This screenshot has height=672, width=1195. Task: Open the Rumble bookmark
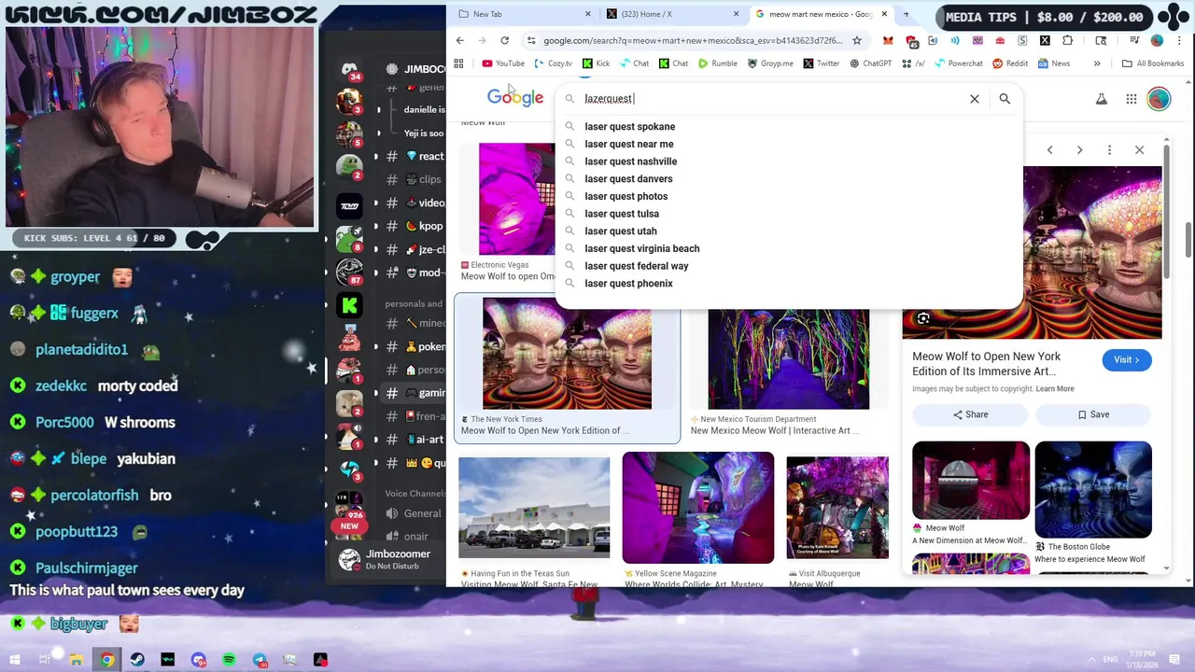(x=716, y=63)
